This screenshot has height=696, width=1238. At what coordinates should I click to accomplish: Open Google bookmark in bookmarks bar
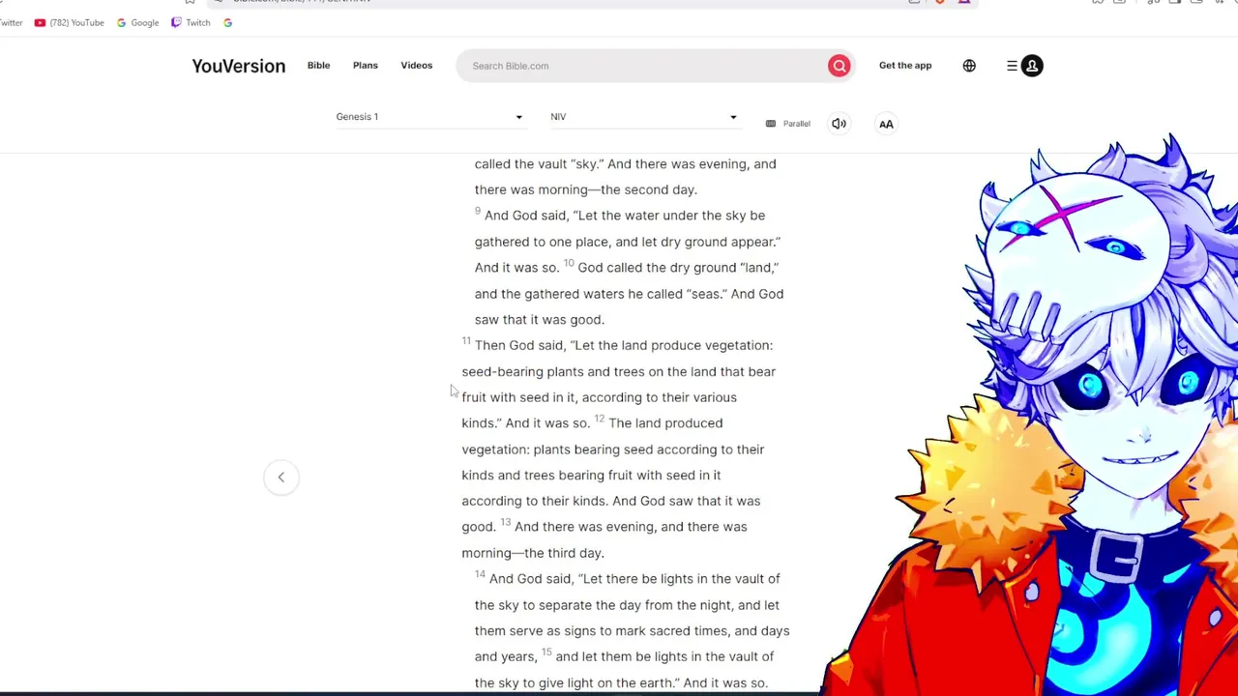click(x=137, y=22)
